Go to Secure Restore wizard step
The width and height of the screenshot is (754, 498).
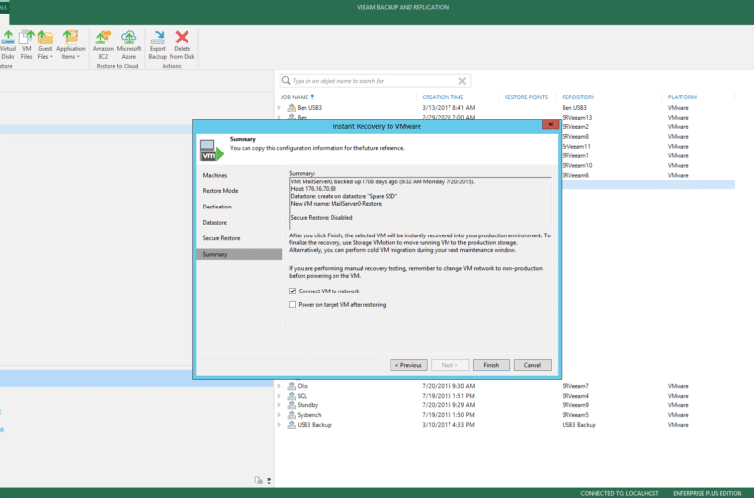221,238
